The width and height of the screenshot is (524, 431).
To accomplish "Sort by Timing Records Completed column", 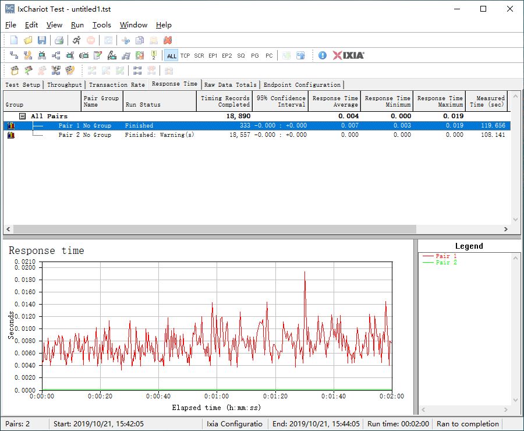I will pyautogui.click(x=224, y=101).
